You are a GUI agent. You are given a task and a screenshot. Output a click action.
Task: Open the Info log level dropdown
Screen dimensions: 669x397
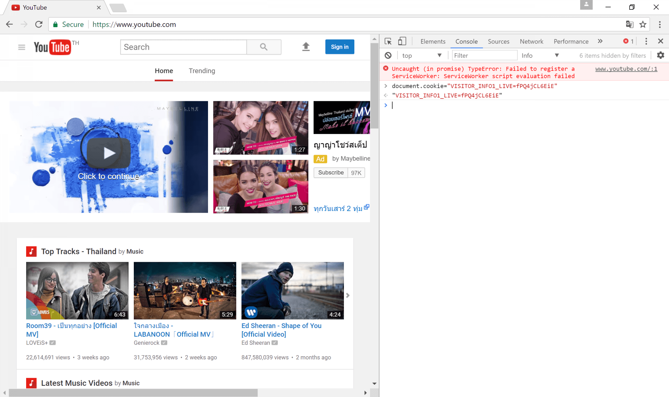(540, 55)
